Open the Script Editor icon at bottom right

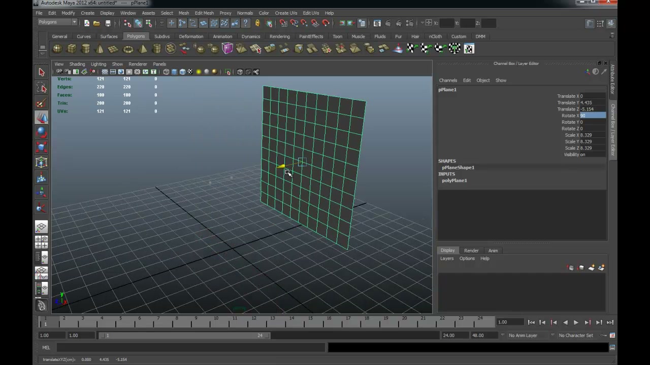(612, 347)
